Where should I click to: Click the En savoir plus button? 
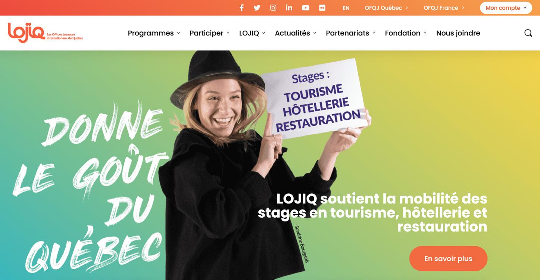pos(448,258)
